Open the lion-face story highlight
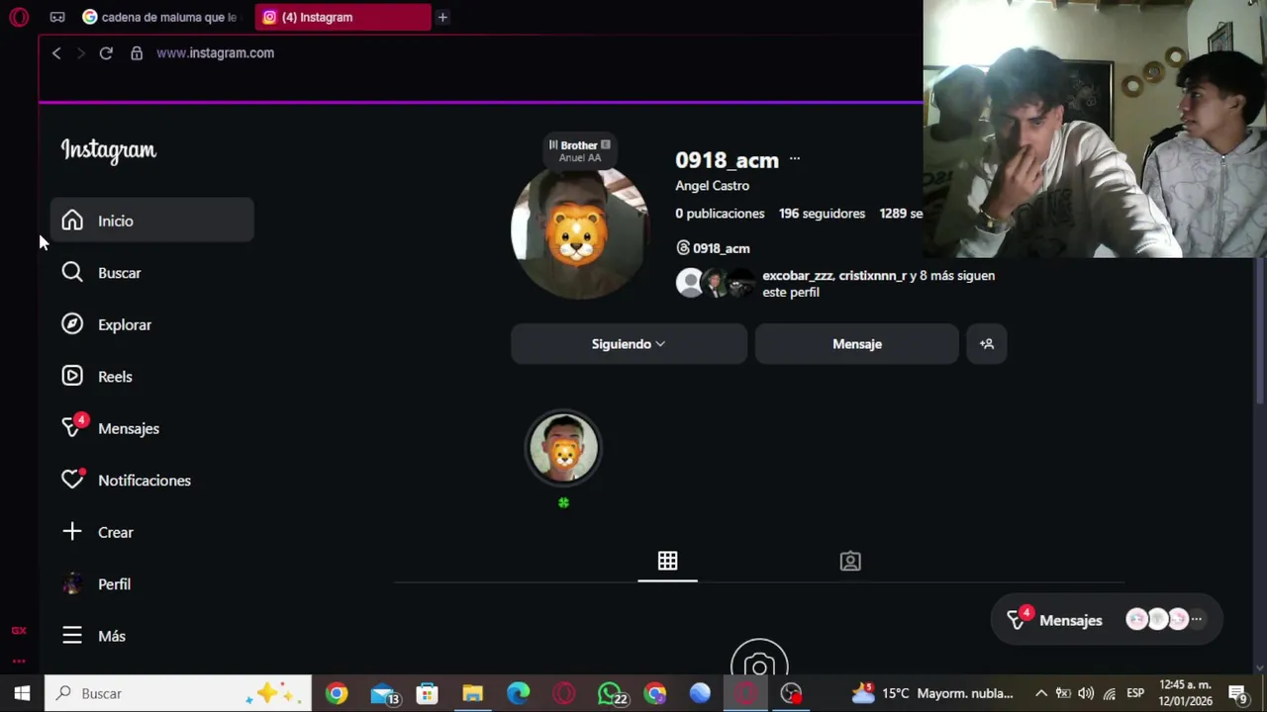The height and width of the screenshot is (712, 1267). (x=563, y=448)
